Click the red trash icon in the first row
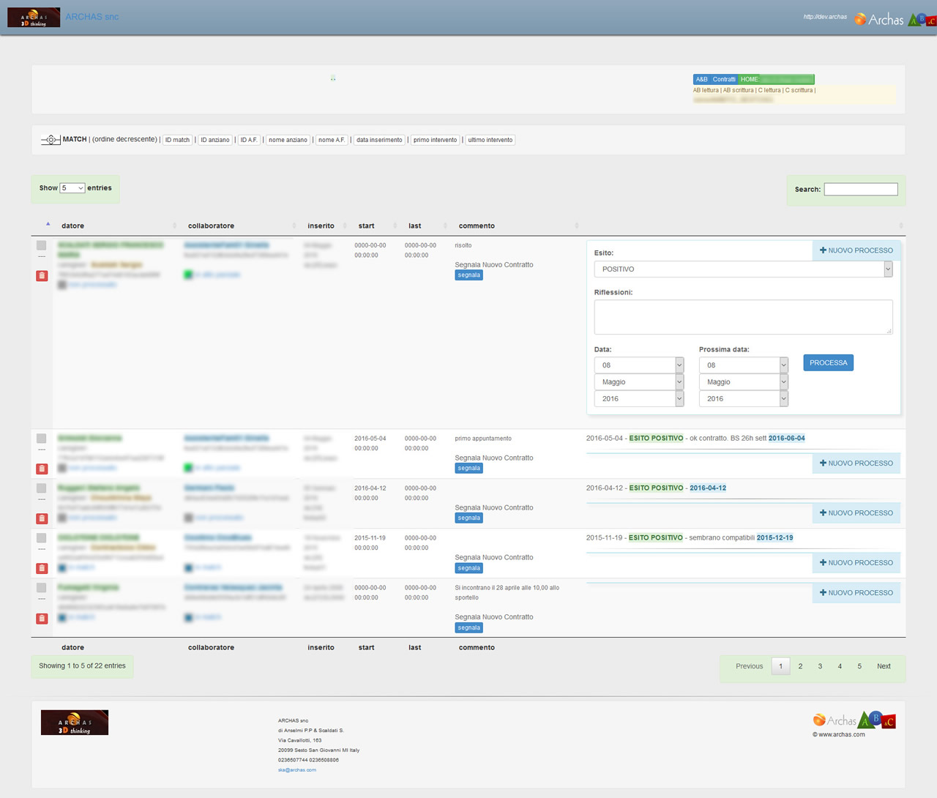 (42, 275)
